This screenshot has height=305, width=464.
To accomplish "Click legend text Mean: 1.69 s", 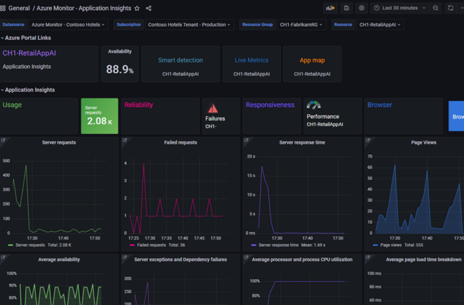I will [x=313, y=245].
